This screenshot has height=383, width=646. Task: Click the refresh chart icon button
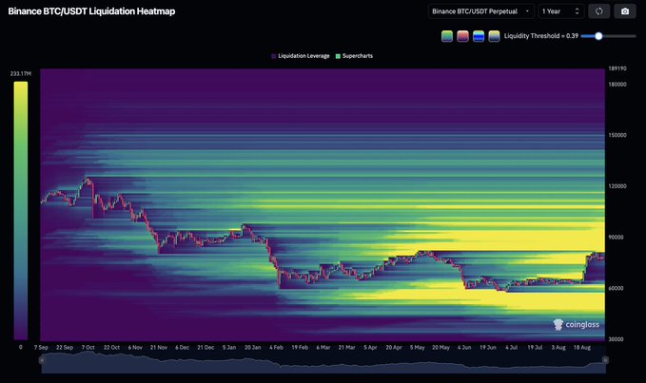pos(599,11)
